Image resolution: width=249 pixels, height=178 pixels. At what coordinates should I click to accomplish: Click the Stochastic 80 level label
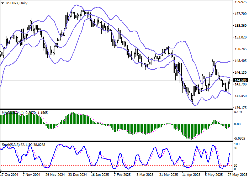[235, 148]
